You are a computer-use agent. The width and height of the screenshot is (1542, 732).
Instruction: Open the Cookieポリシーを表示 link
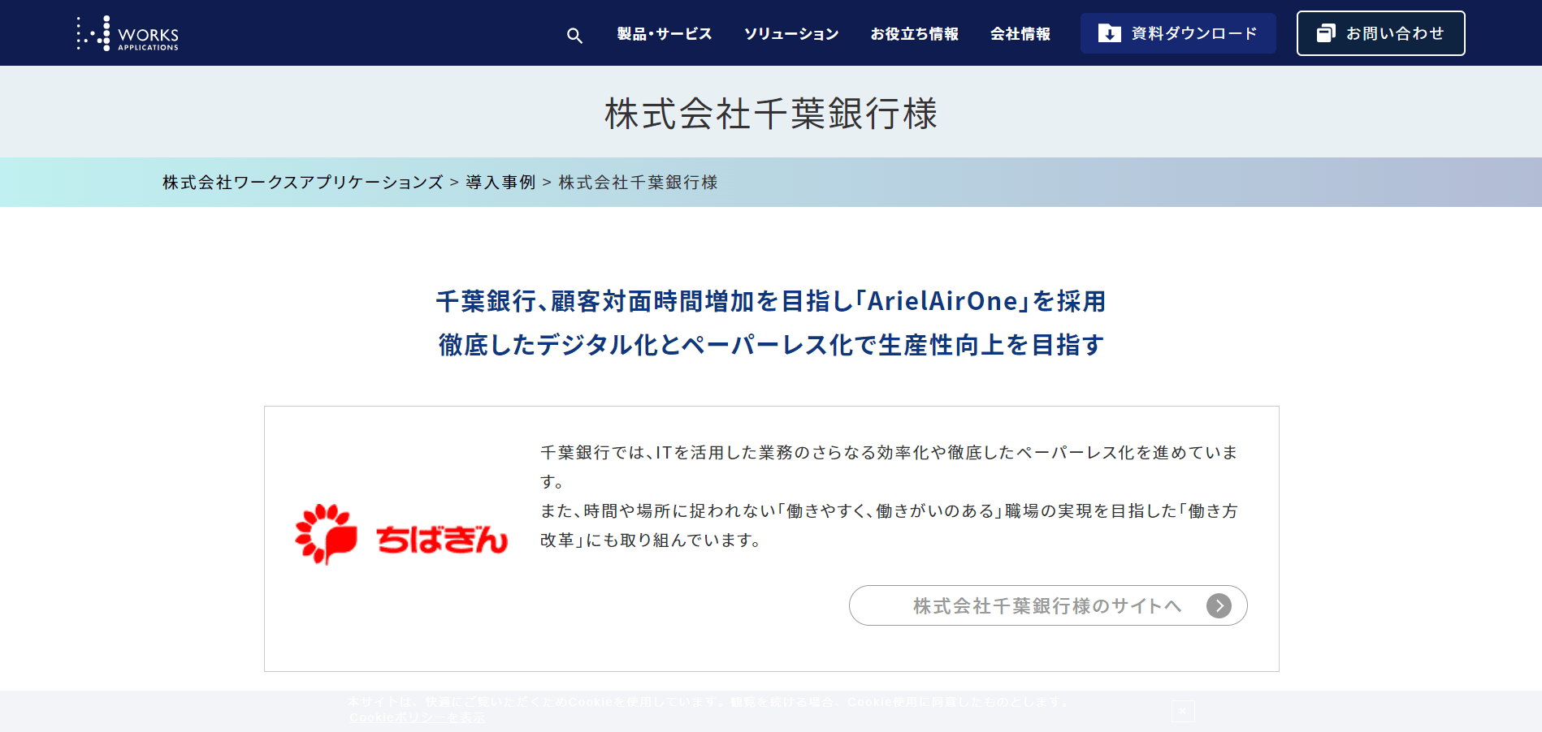[x=417, y=717]
